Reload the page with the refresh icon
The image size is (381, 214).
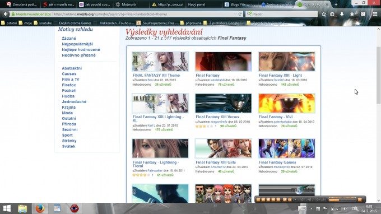(240, 14)
